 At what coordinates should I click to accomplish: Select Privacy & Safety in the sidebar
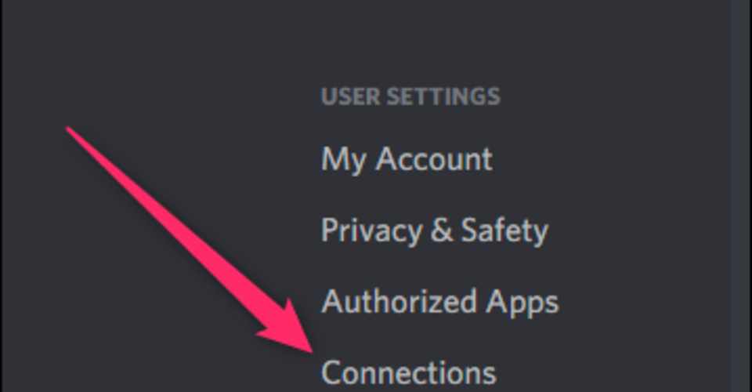pos(435,230)
